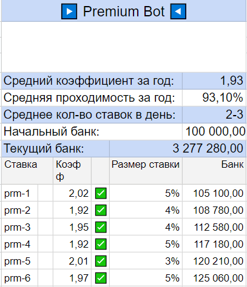The image size is (247, 287).
Task: Select the prm-6 cell
Action: (x=19, y=278)
